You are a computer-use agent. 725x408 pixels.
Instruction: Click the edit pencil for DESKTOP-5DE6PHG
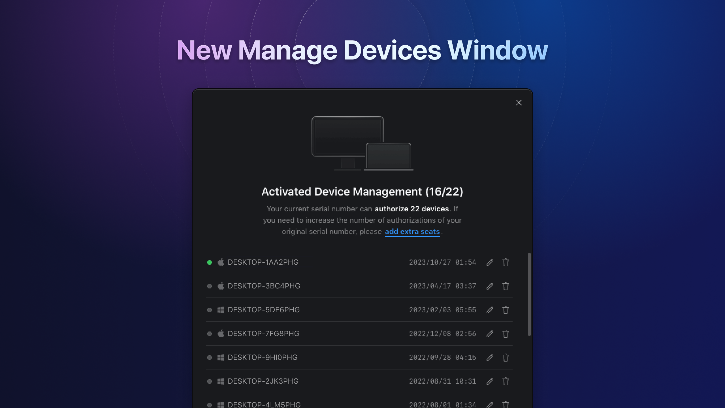(x=491, y=310)
